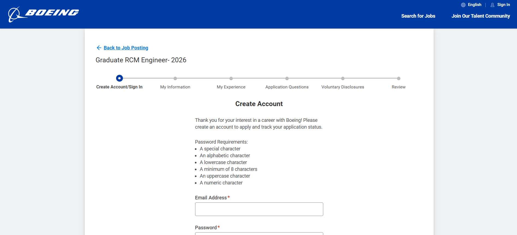Click the Boeing logo in header
The width and height of the screenshot is (517, 235).
[x=44, y=14]
